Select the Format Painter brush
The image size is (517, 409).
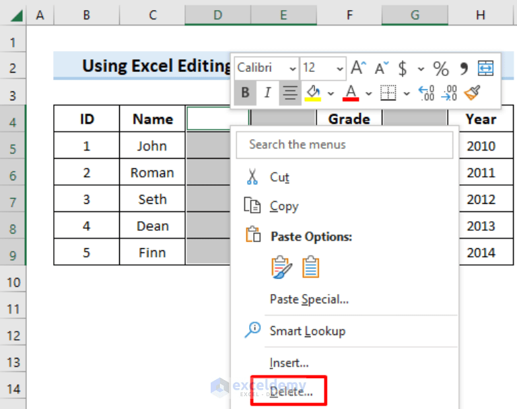pos(472,93)
